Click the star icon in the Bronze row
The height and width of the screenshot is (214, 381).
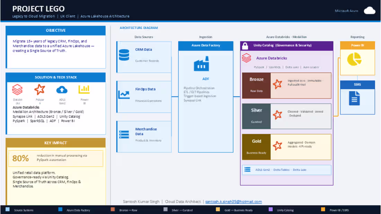[x=277, y=84]
